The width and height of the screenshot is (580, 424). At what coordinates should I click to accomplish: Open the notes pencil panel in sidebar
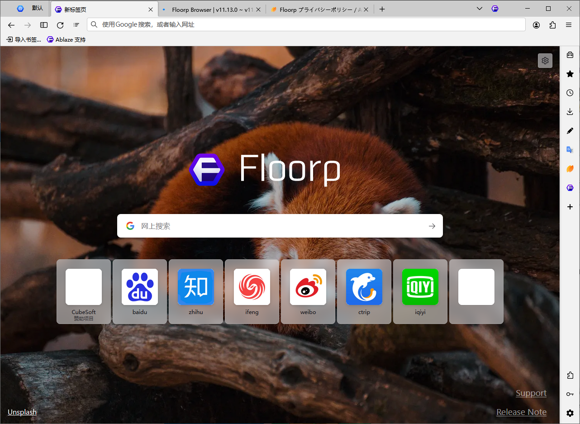[x=570, y=131]
